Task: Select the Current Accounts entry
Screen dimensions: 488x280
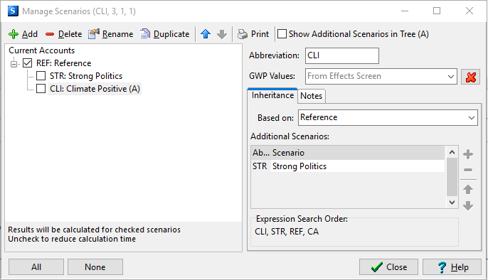Action: coord(42,50)
